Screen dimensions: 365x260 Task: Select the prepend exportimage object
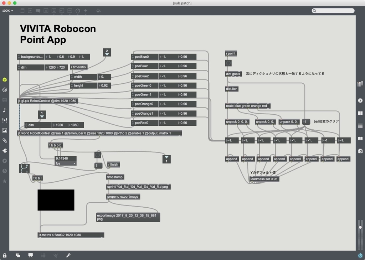[x=123, y=197]
